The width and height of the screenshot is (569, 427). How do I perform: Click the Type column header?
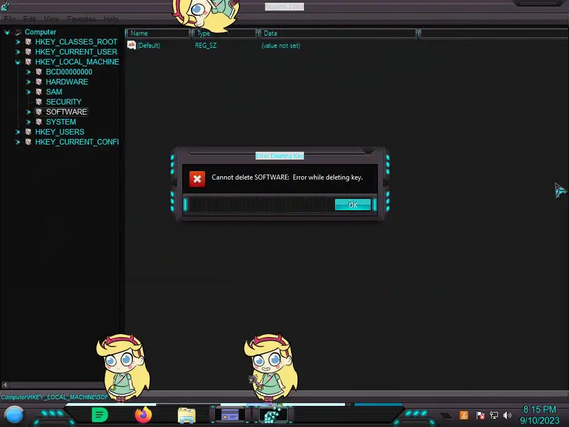(x=224, y=33)
